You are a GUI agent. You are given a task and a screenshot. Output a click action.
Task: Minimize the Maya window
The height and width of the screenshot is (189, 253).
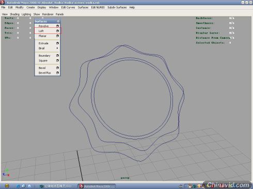(x=243, y=3)
